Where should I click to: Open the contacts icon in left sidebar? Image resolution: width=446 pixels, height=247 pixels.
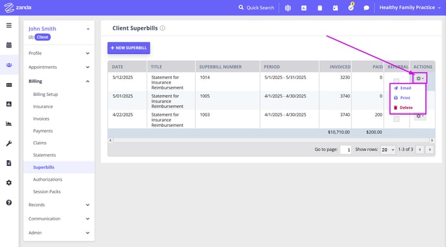tap(9, 104)
